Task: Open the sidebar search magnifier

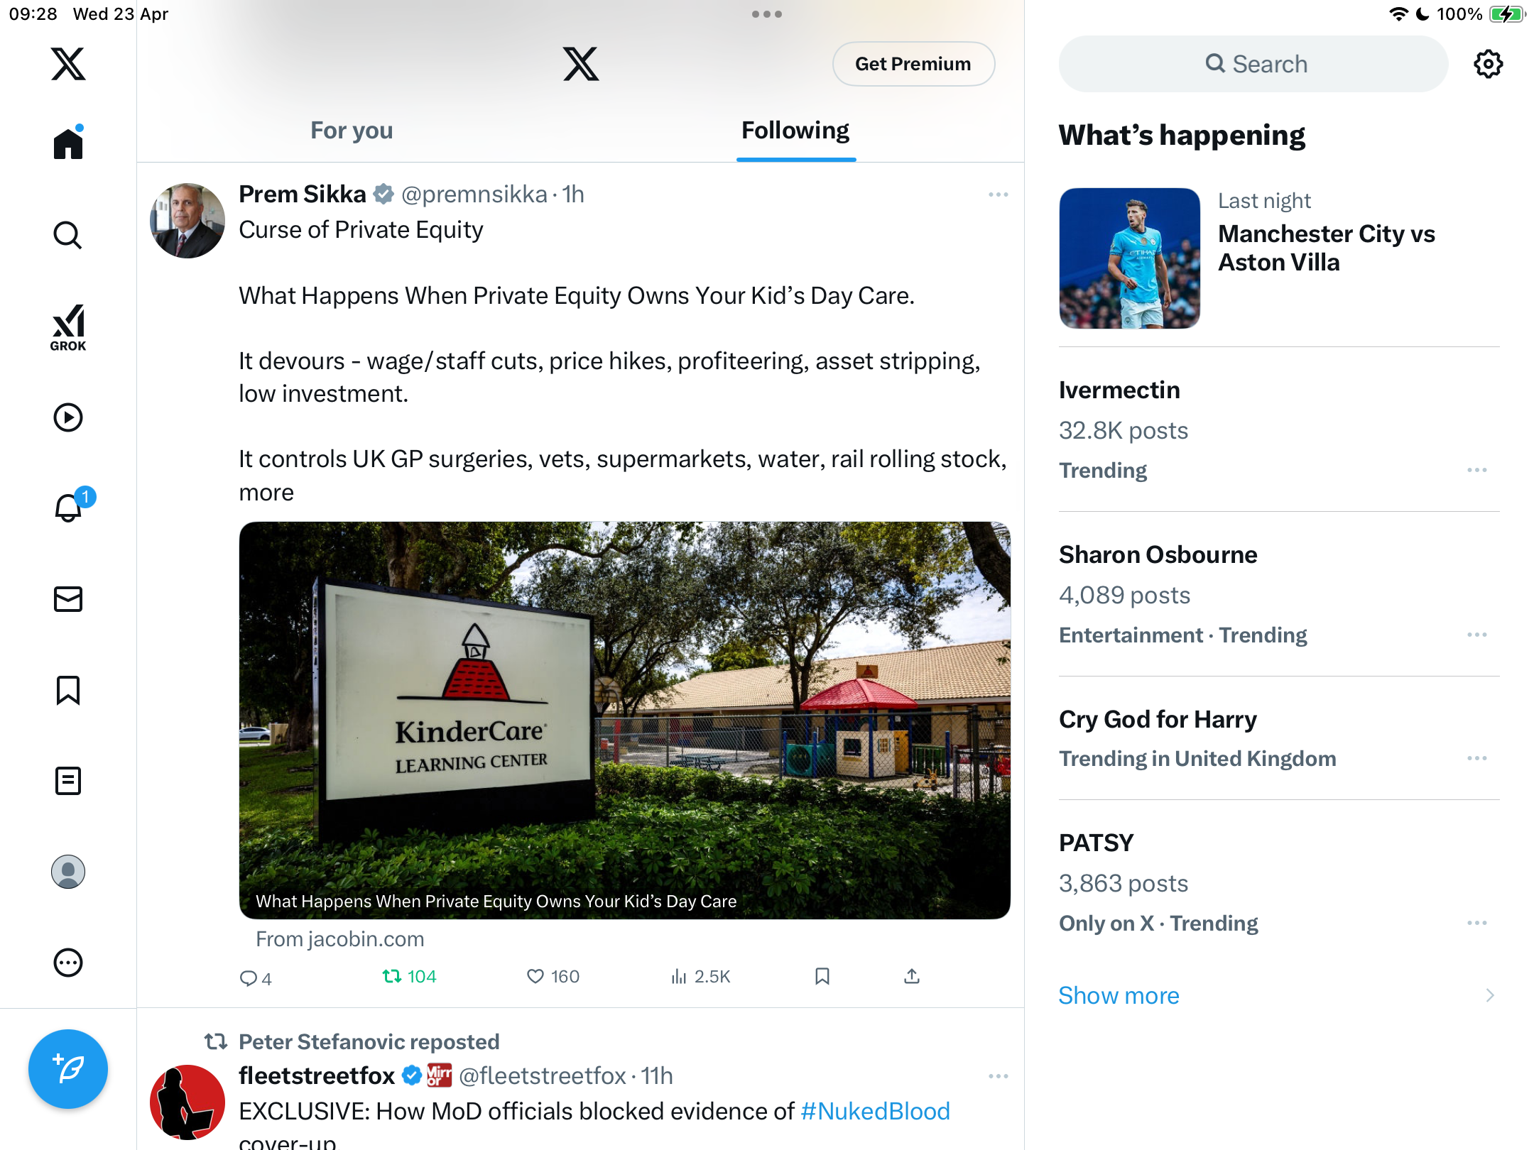Action: click(68, 235)
